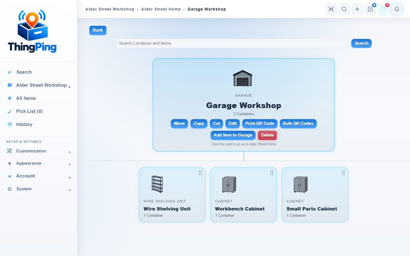Screen dimensions: 410x256
Task: Click the Account dot icon
Action: pyautogui.click(x=10, y=176)
